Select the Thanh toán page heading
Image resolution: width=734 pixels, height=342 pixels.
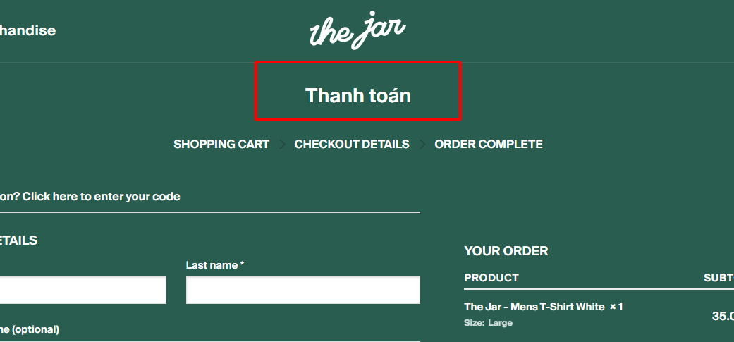point(358,95)
